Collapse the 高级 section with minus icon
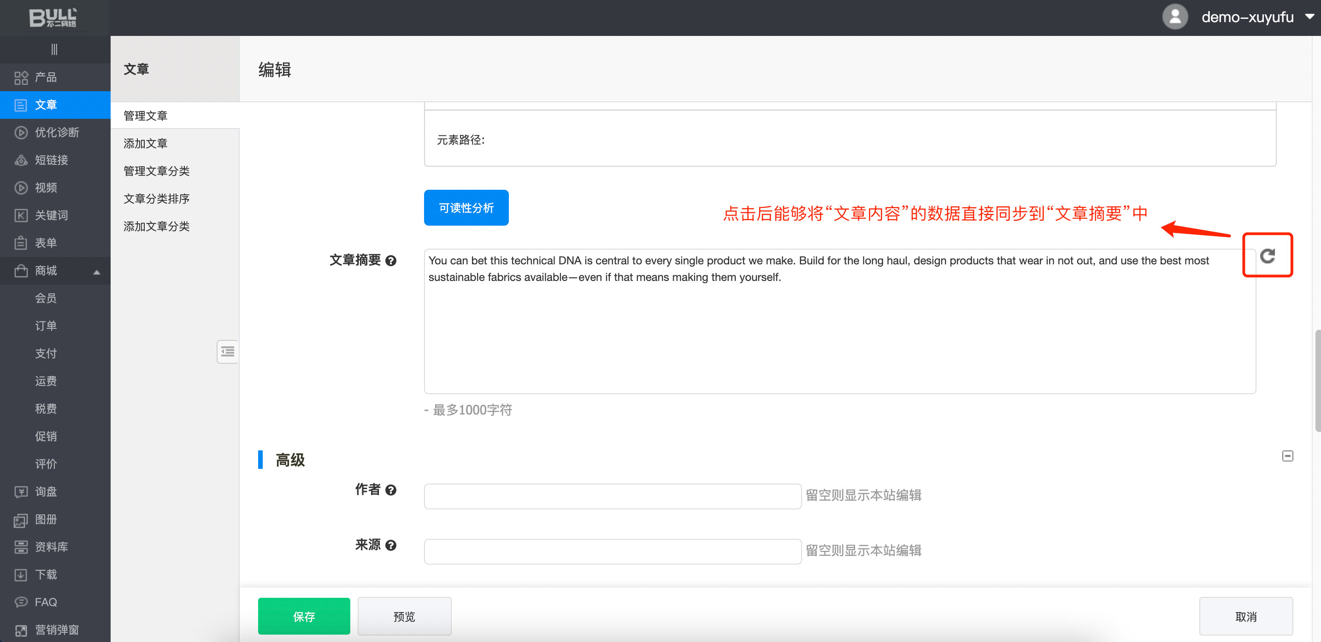The image size is (1321, 642). (x=1287, y=456)
